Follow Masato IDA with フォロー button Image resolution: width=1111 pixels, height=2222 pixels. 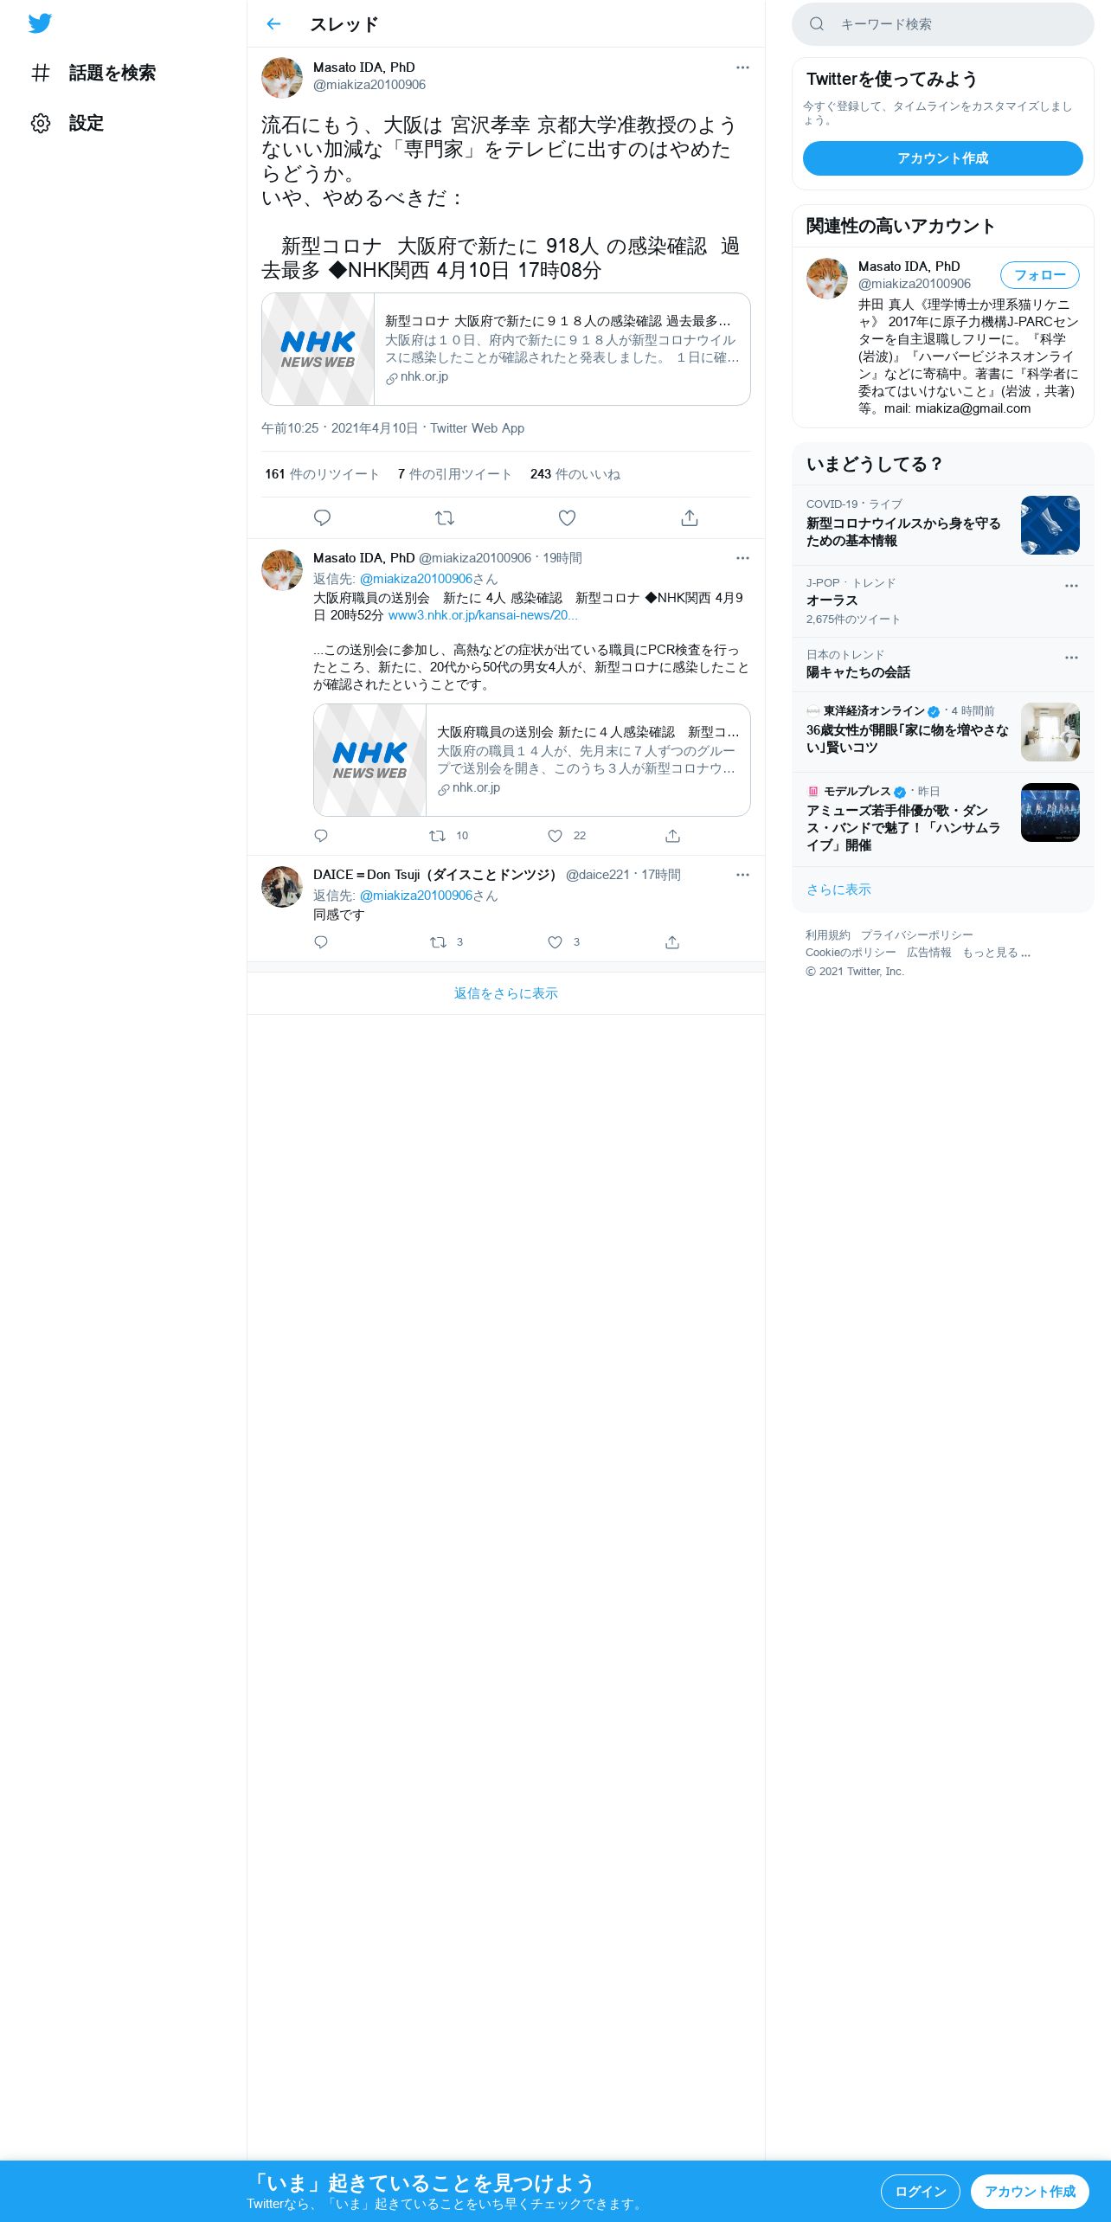(x=1040, y=275)
